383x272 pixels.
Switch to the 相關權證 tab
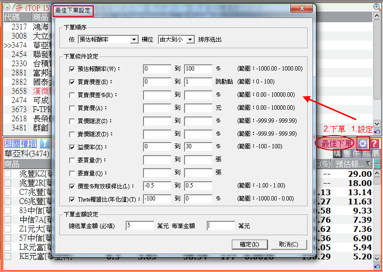[20, 143]
